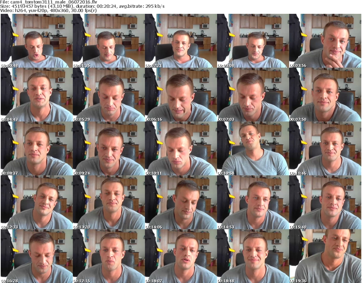Select the thumbnail timestamped 00:10:58
Viewport: 362px width, 283px height.
(253, 148)
